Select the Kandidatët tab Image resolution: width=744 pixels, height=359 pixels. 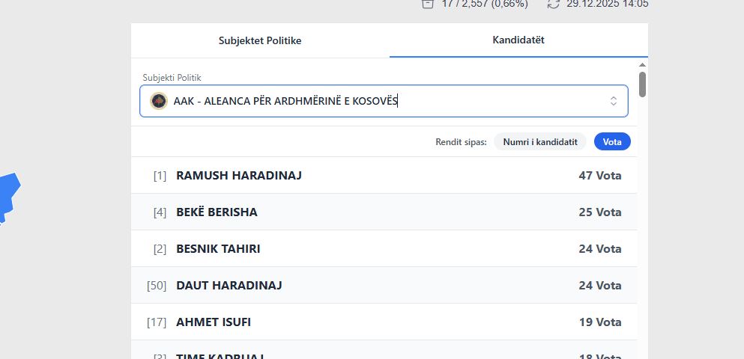(x=518, y=40)
